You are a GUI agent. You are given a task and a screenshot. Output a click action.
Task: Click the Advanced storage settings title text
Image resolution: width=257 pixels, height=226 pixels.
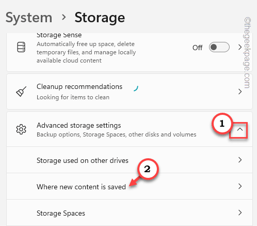pos(79,126)
